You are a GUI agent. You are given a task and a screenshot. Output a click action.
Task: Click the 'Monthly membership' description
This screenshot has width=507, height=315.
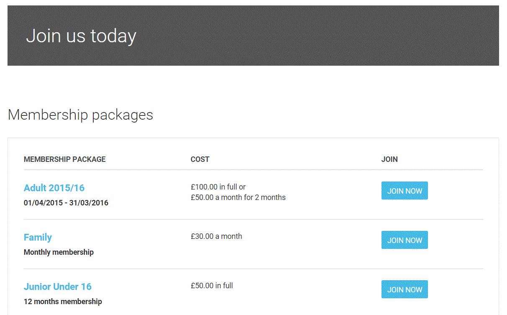pyautogui.click(x=59, y=252)
